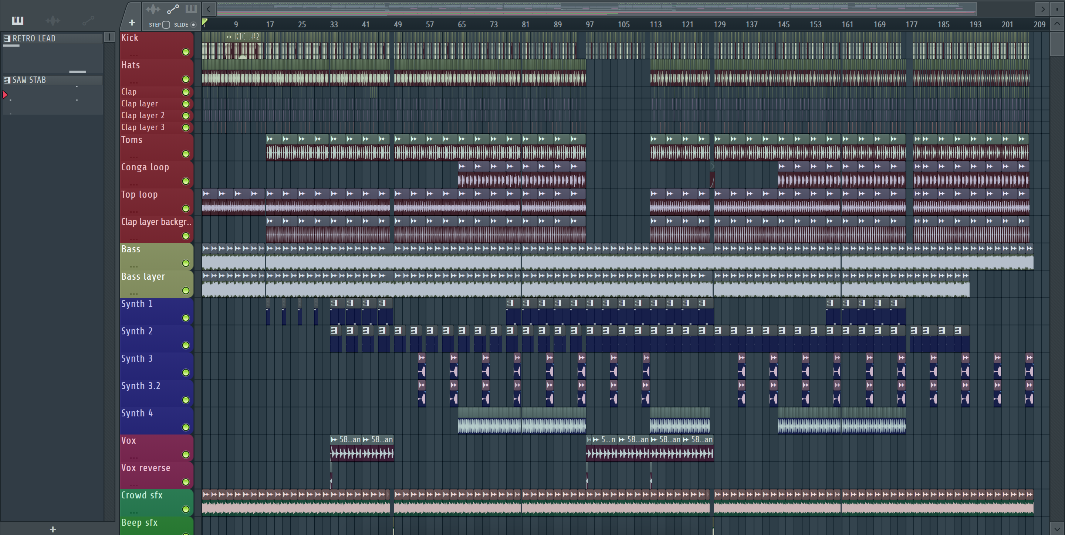Open the first Vox 58..an clip menu
1065x535 pixels.
(334, 440)
